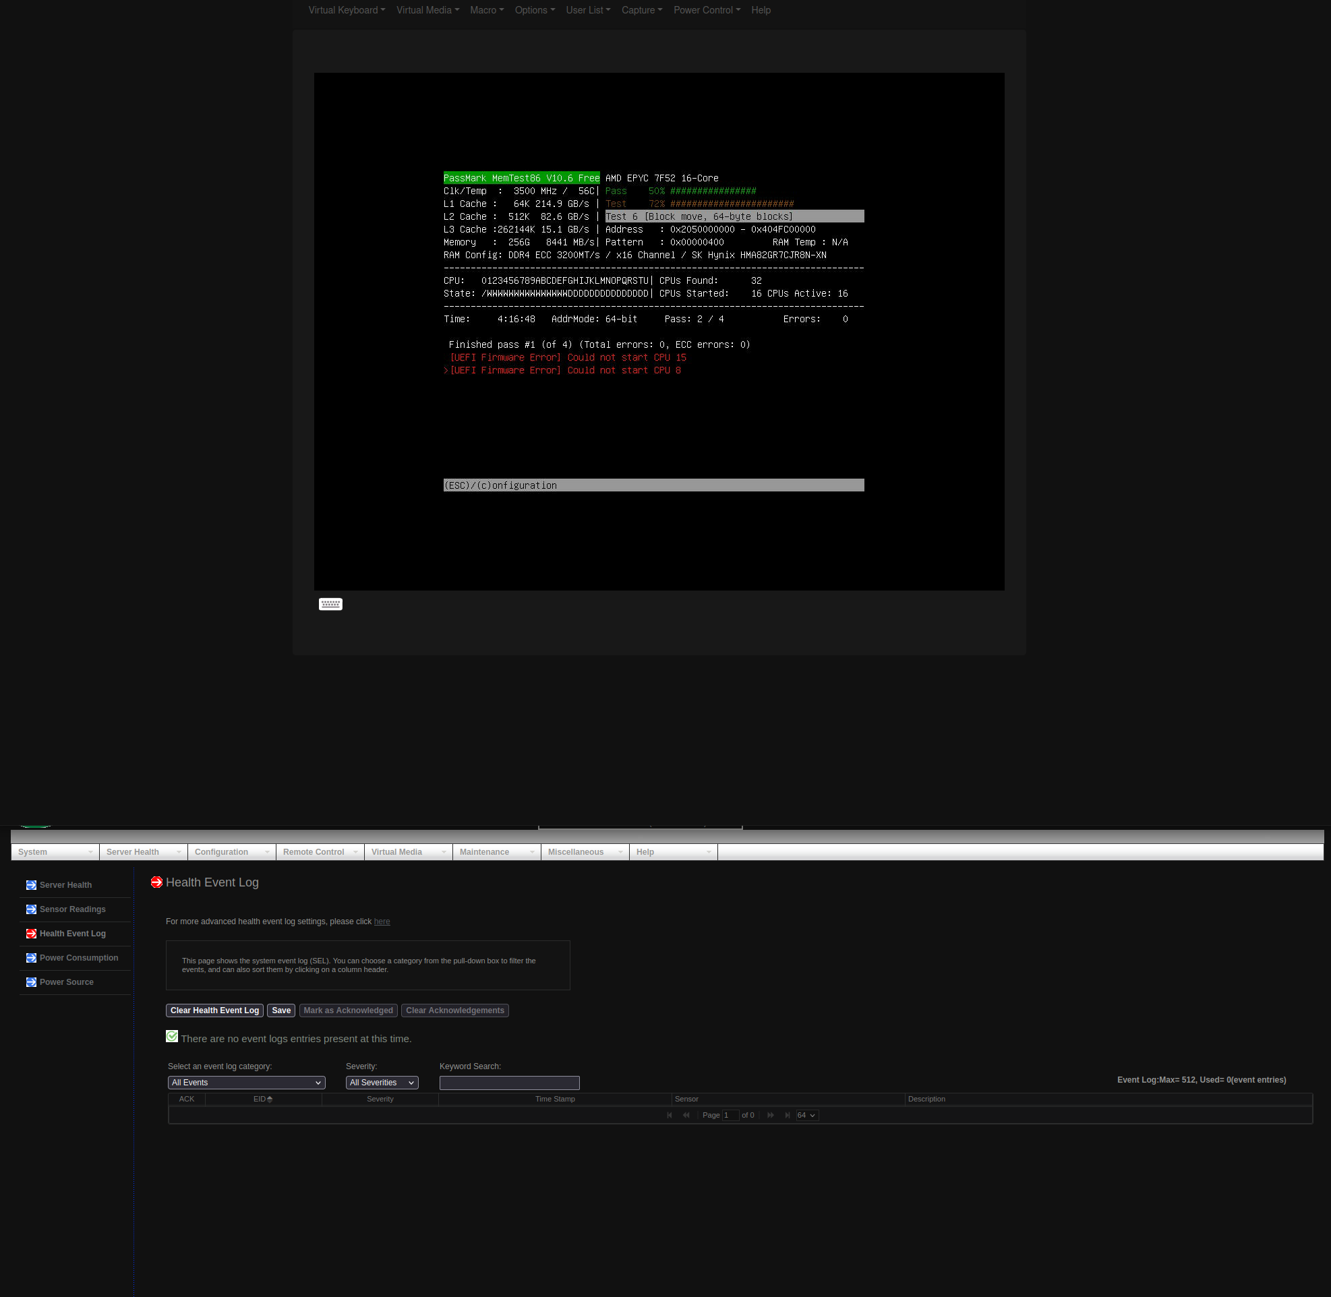The height and width of the screenshot is (1297, 1331).
Task: Expand the Maintenance dropdown
Action: click(x=497, y=852)
